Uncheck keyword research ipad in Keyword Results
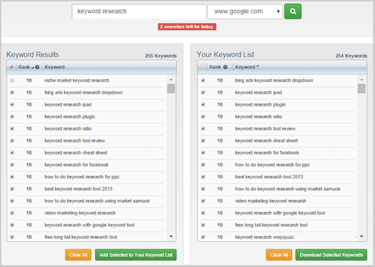 12,105
